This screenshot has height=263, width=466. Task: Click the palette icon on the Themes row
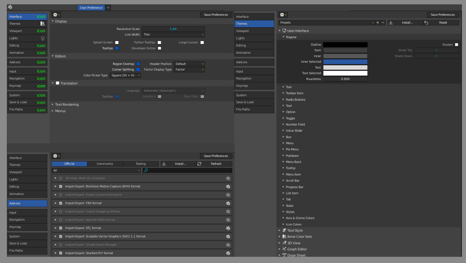[43, 24]
